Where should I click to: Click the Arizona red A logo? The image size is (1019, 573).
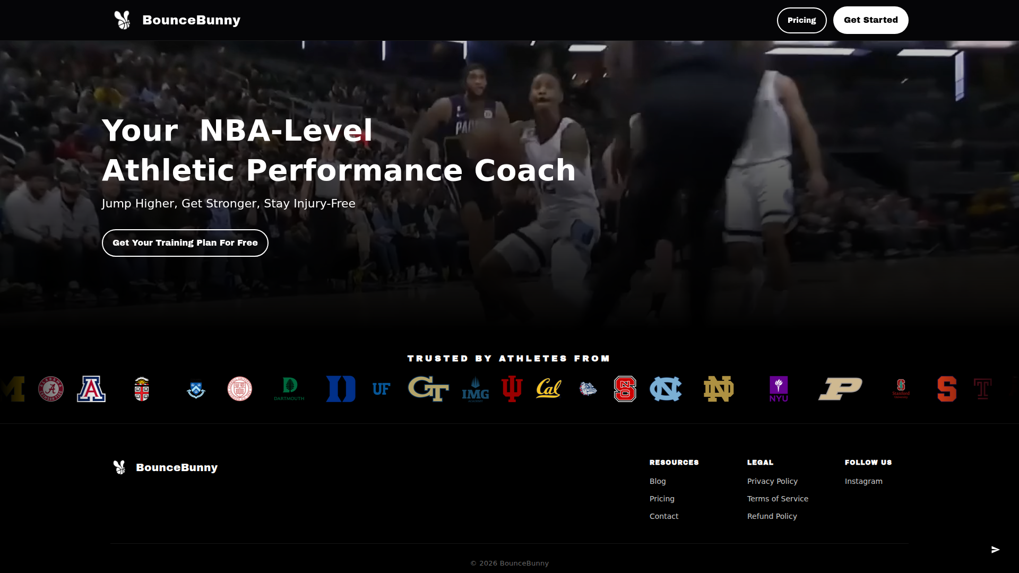pyautogui.click(x=91, y=389)
